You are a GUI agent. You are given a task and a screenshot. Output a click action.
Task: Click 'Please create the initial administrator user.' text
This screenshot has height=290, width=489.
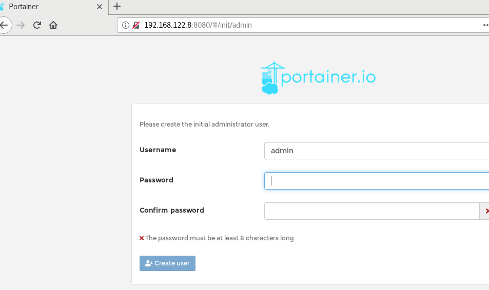(205, 125)
